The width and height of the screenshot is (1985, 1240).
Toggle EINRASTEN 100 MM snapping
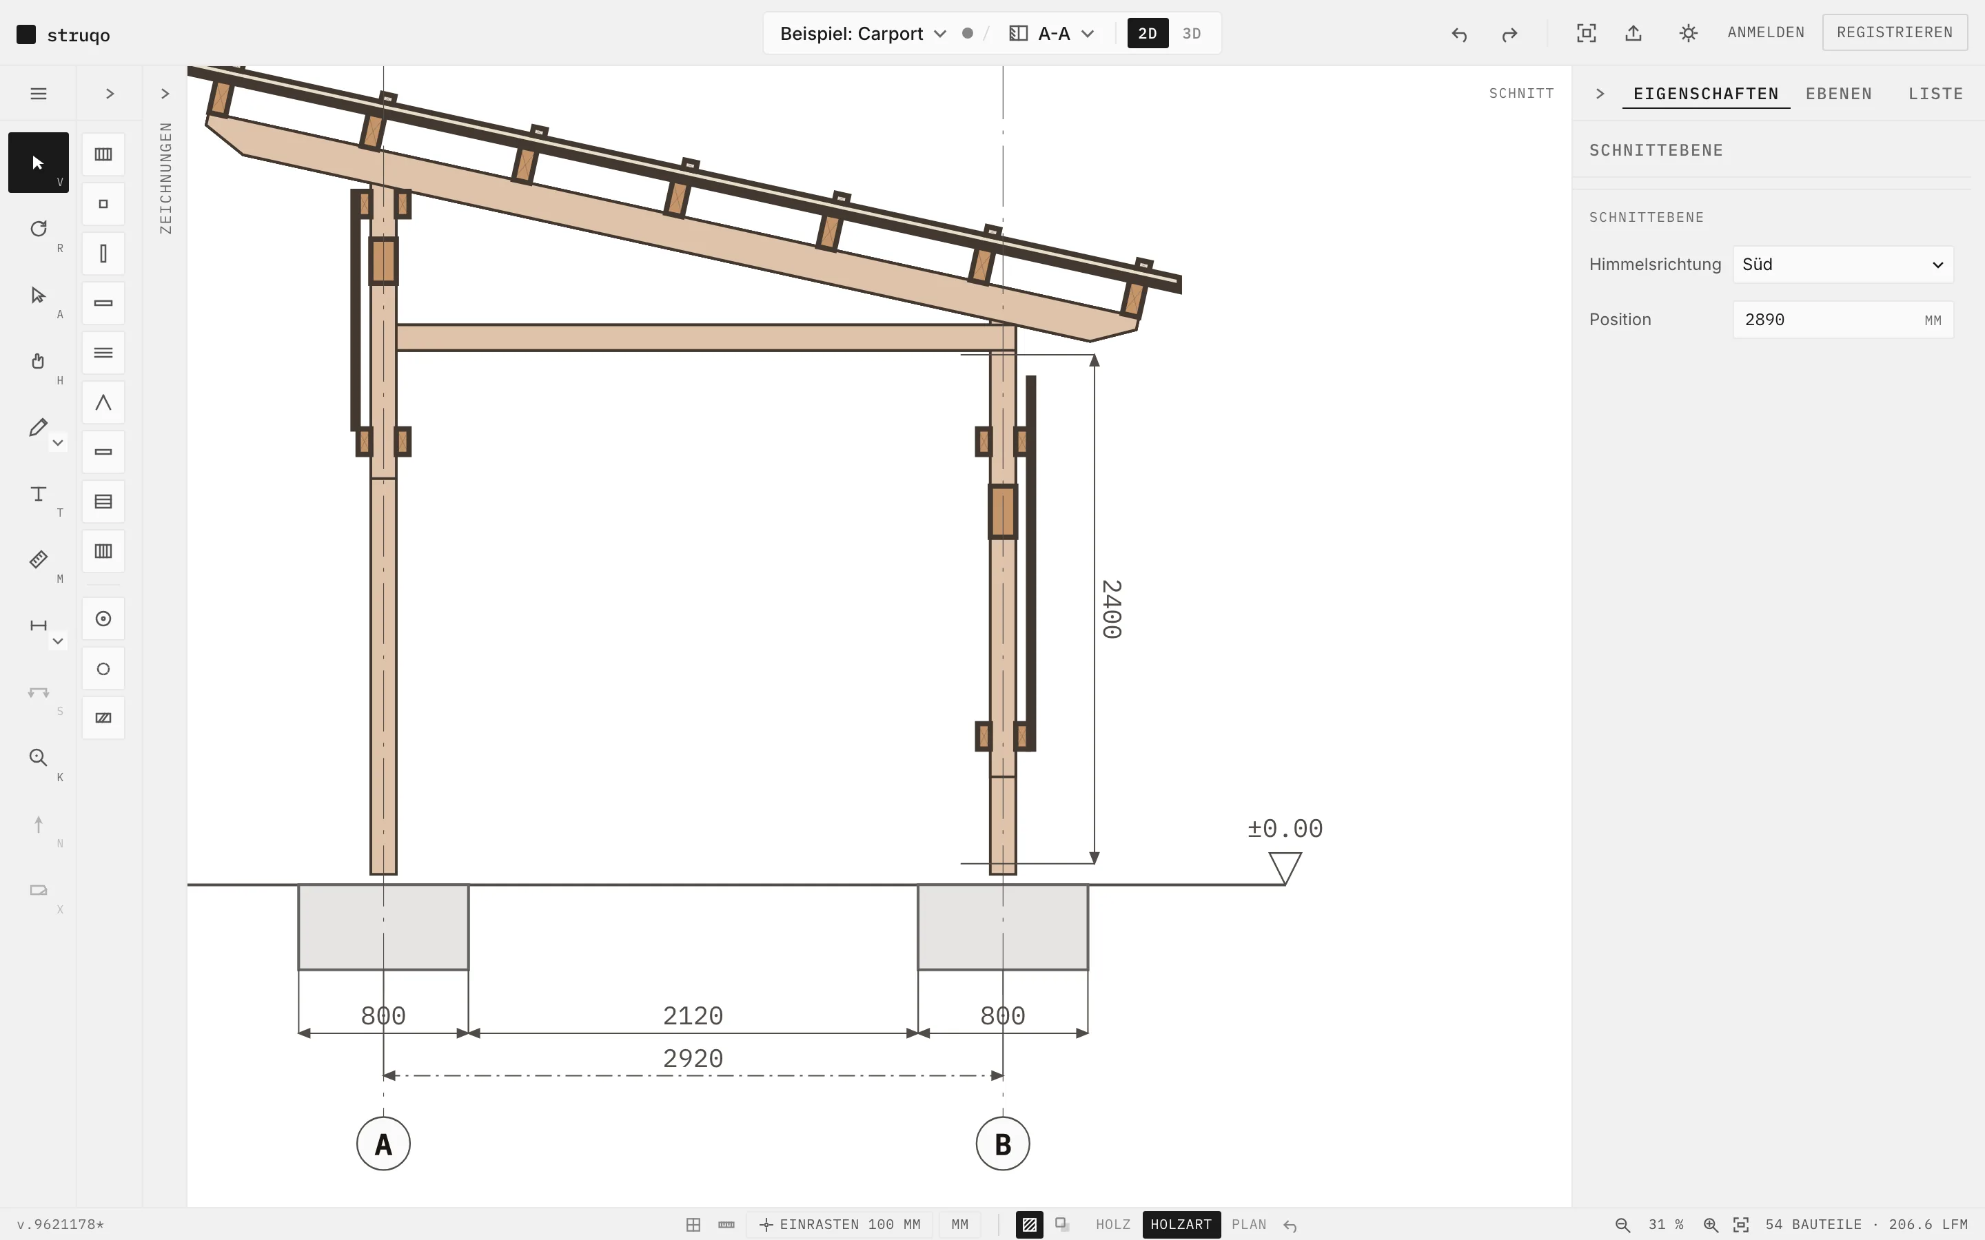click(840, 1224)
